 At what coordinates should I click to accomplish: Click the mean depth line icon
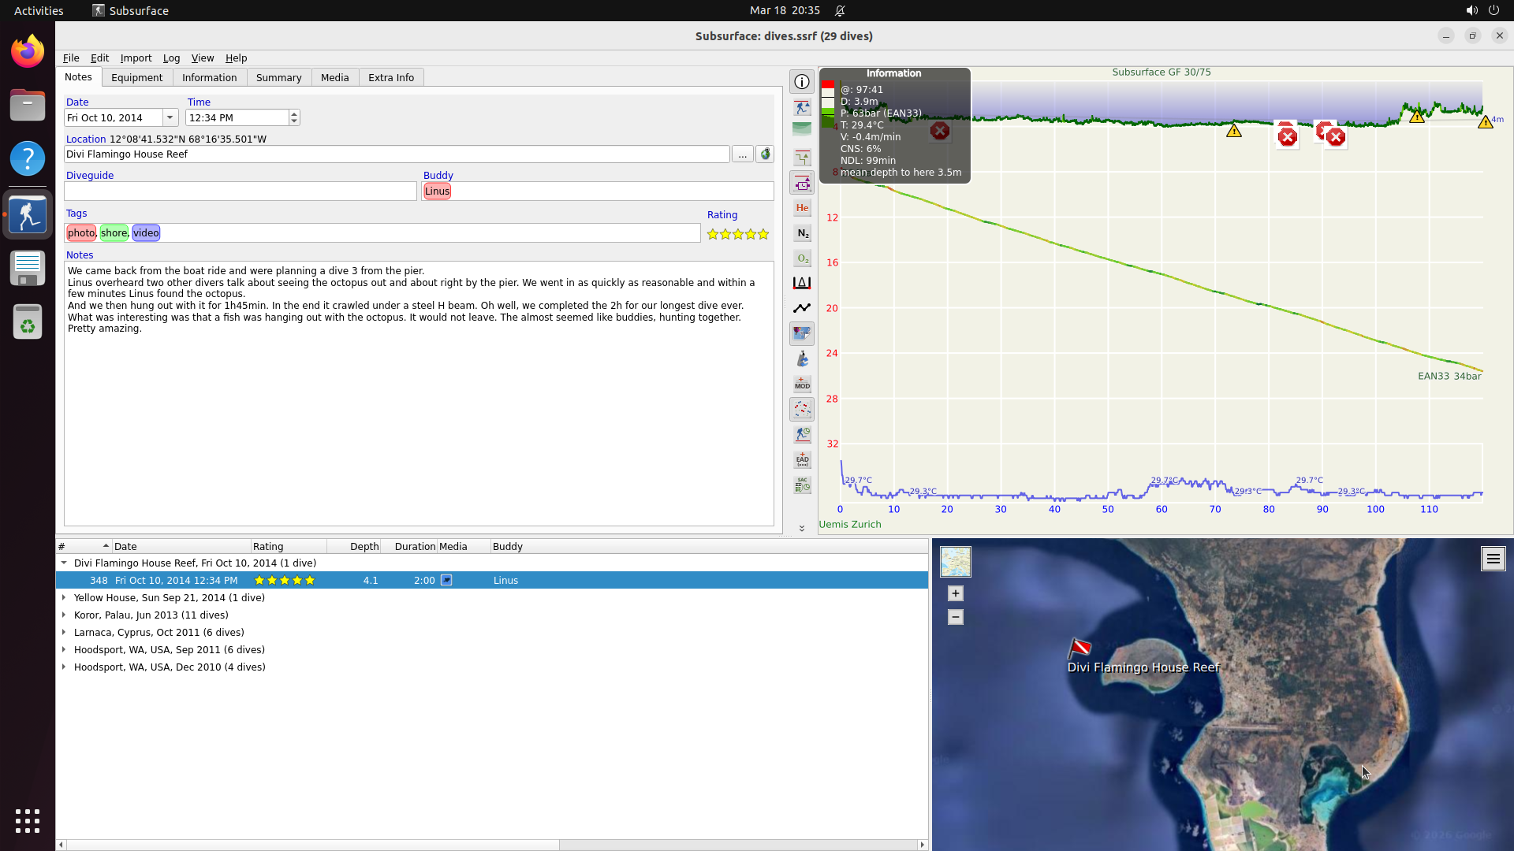pyautogui.click(x=802, y=308)
